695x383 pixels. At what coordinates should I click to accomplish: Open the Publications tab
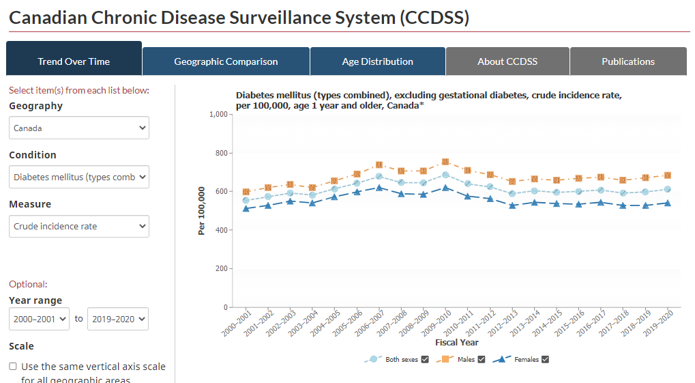click(628, 61)
